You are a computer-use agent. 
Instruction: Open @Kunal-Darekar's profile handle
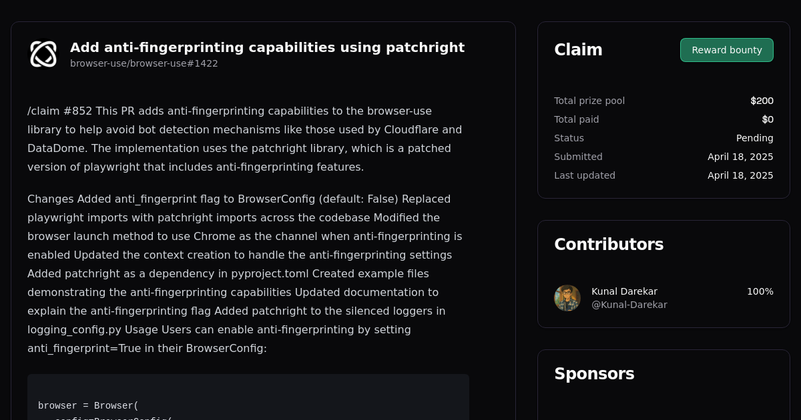point(629,305)
